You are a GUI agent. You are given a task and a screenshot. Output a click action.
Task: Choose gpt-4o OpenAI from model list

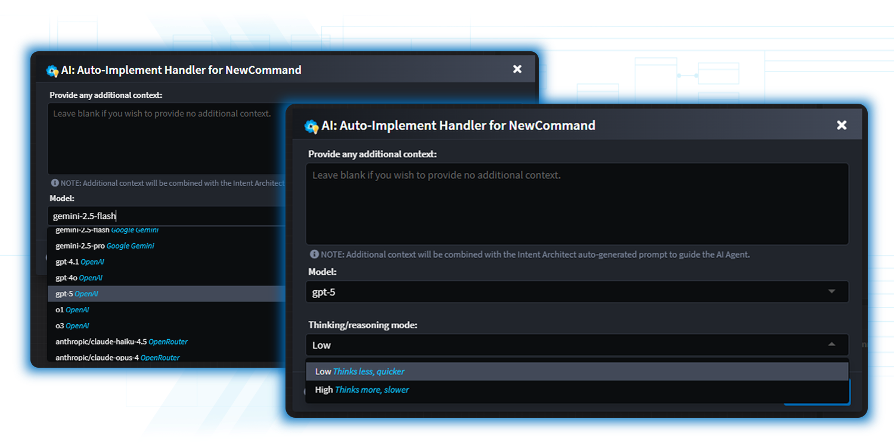[x=166, y=278]
